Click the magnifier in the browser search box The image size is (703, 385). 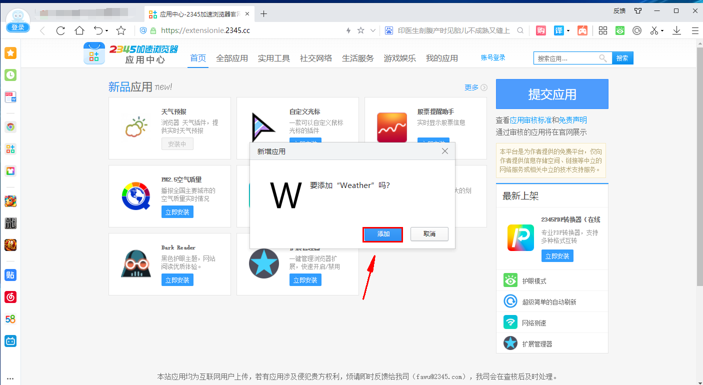(x=520, y=30)
